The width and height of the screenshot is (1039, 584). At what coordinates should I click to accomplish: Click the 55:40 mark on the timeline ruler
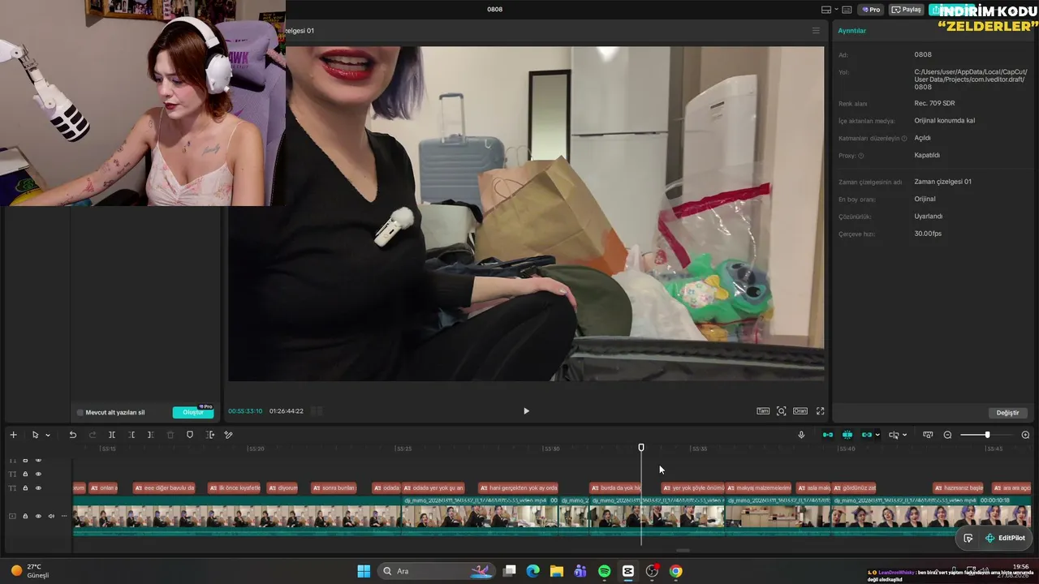click(847, 449)
